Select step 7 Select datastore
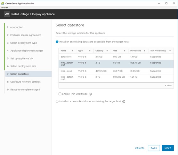 28,74
